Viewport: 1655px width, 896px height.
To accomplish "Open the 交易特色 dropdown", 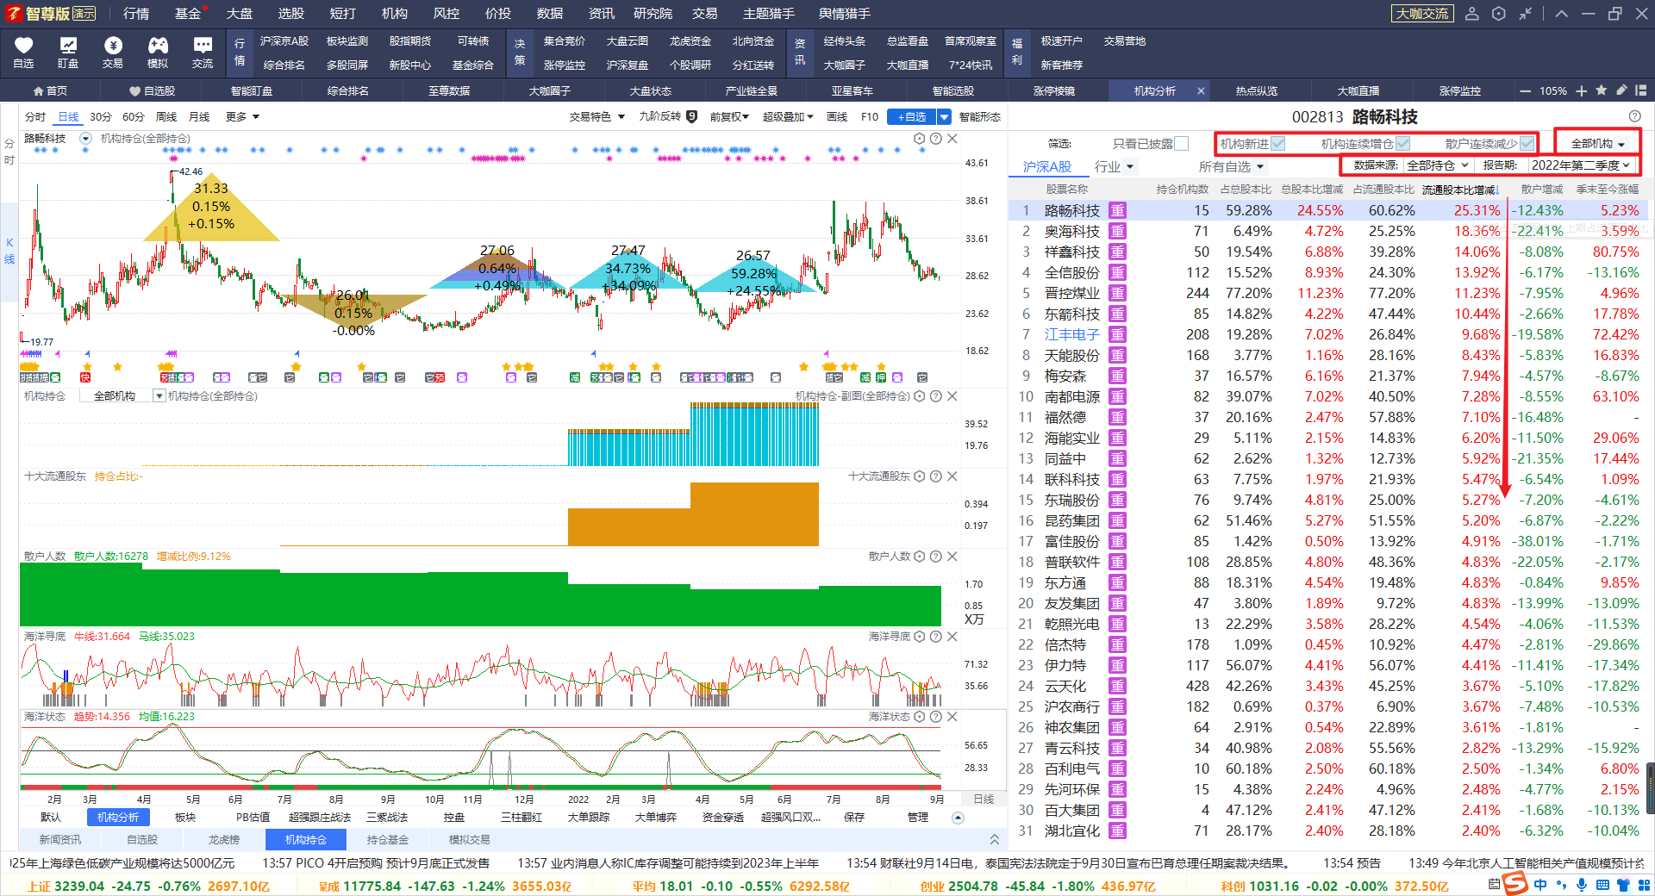I will point(596,116).
